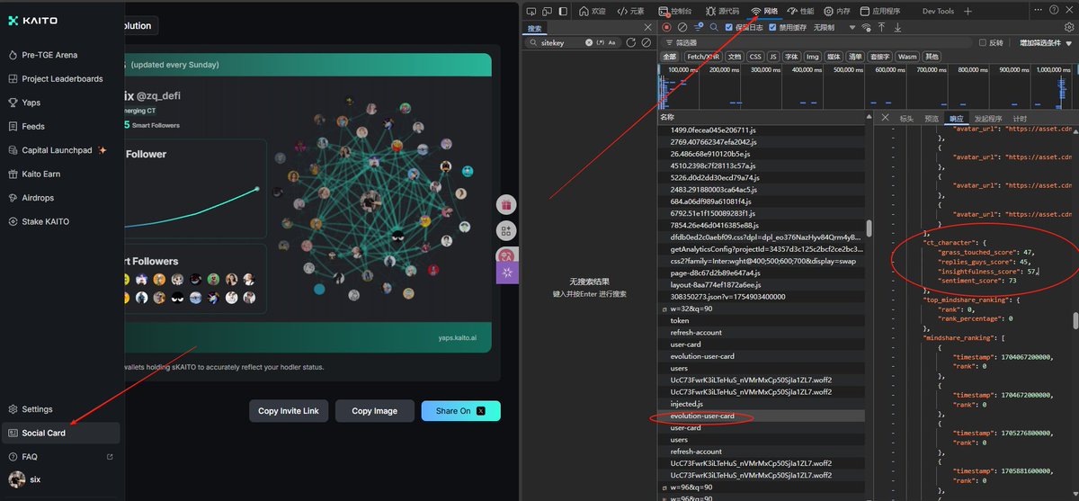Toggle the Disable cache checkbox

tap(772, 27)
